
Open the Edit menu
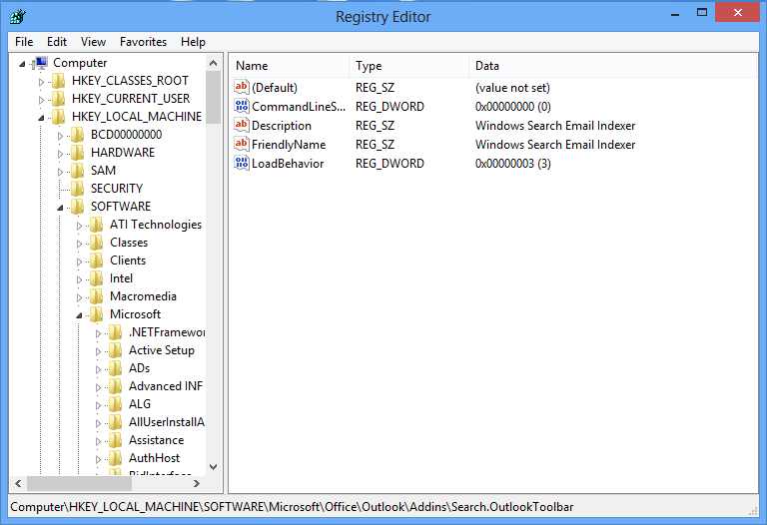pyautogui.click(x=57, y=42)
